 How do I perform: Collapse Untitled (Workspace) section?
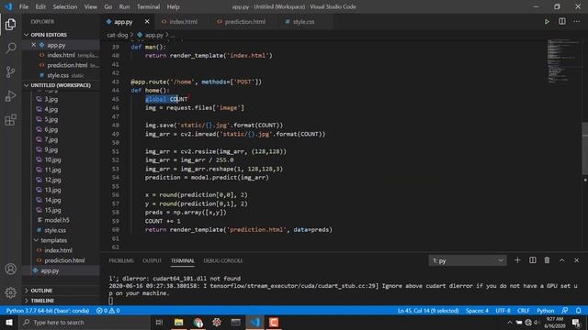pos(62,85)
